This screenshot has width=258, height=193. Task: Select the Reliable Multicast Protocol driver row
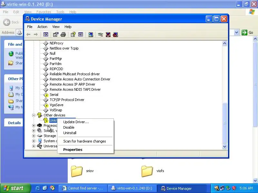coord(74,74)
